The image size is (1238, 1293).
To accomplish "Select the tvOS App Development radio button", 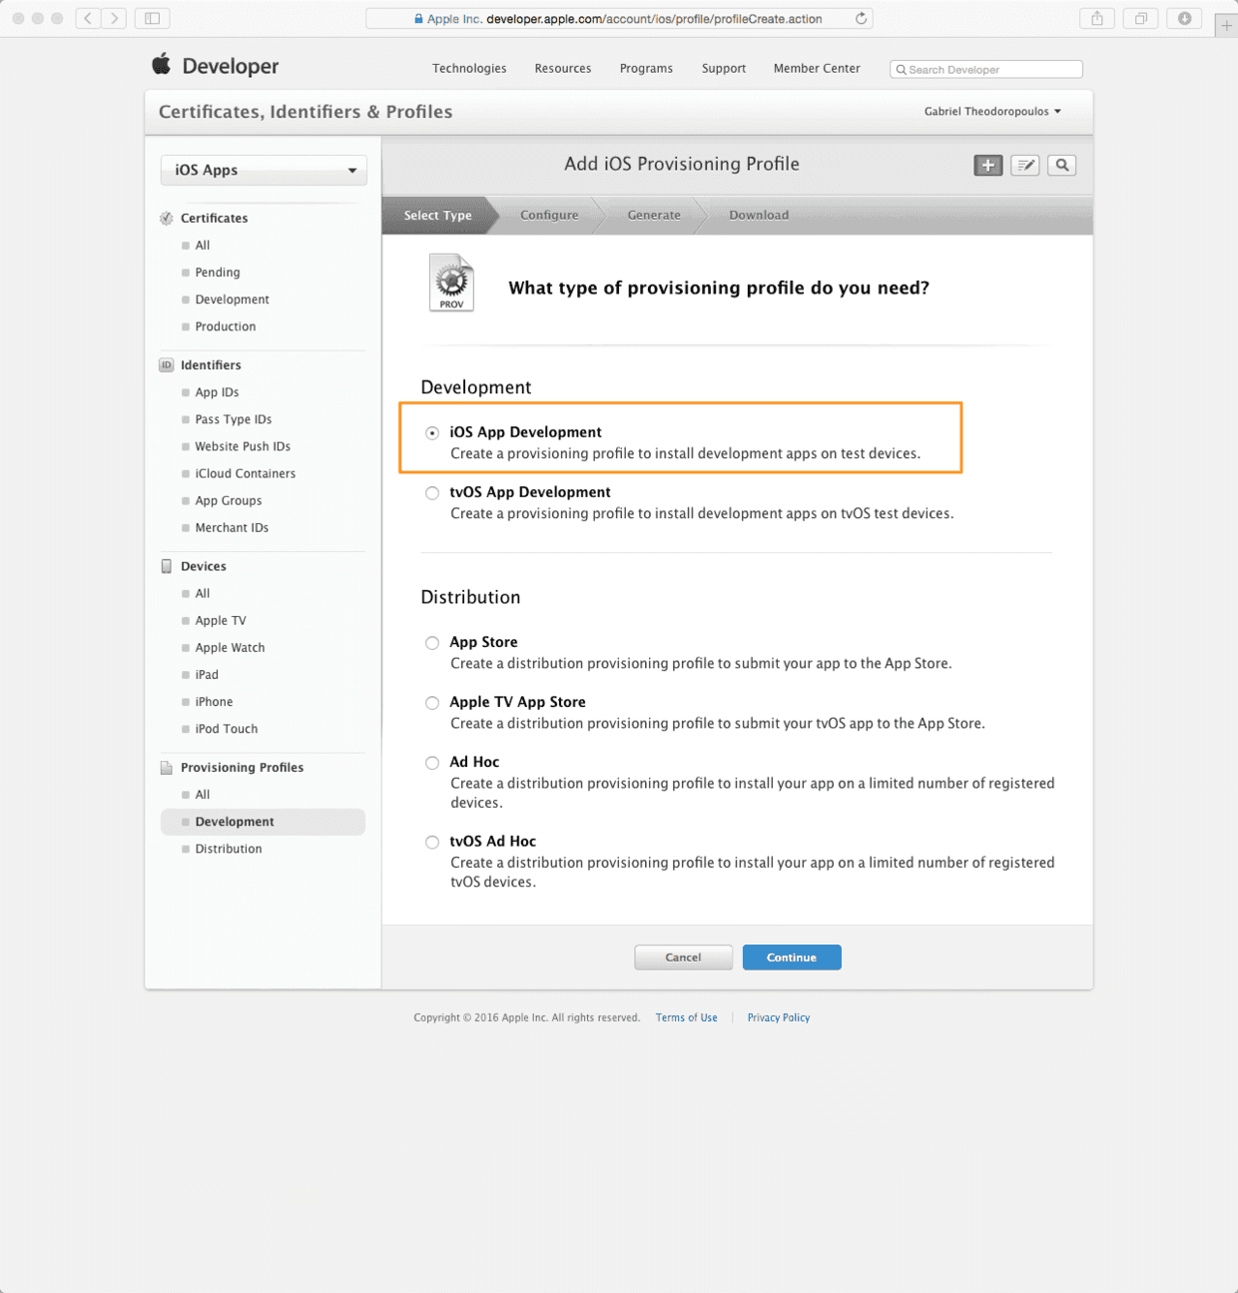I will [432, 493].
